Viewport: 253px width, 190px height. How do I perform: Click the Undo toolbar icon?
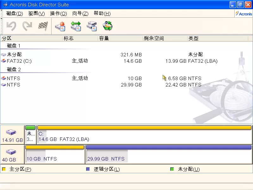tap(11, 26)
